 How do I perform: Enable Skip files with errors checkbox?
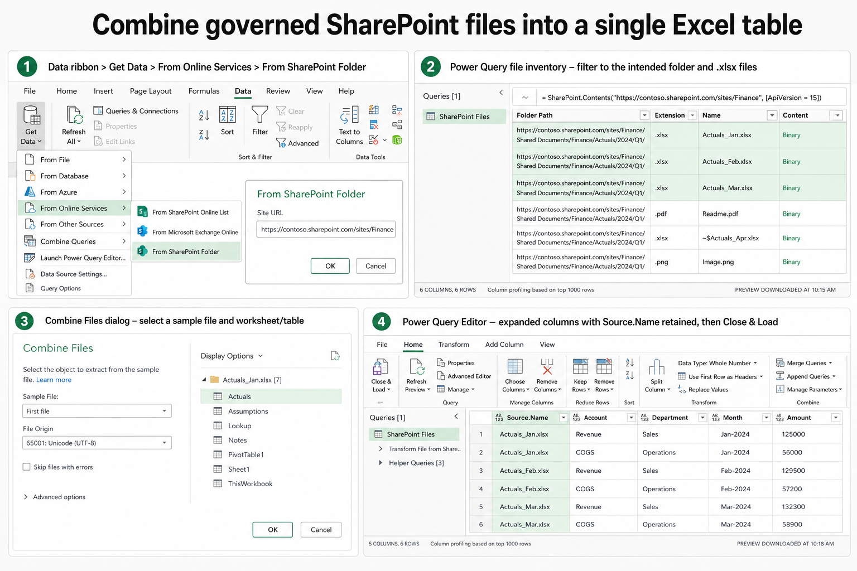(26, 467)
